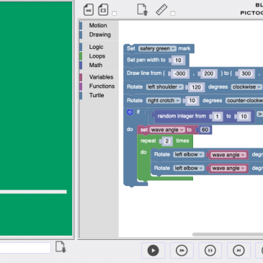
Task: Click the random integer upper bound 10
Action: point(244,117)
